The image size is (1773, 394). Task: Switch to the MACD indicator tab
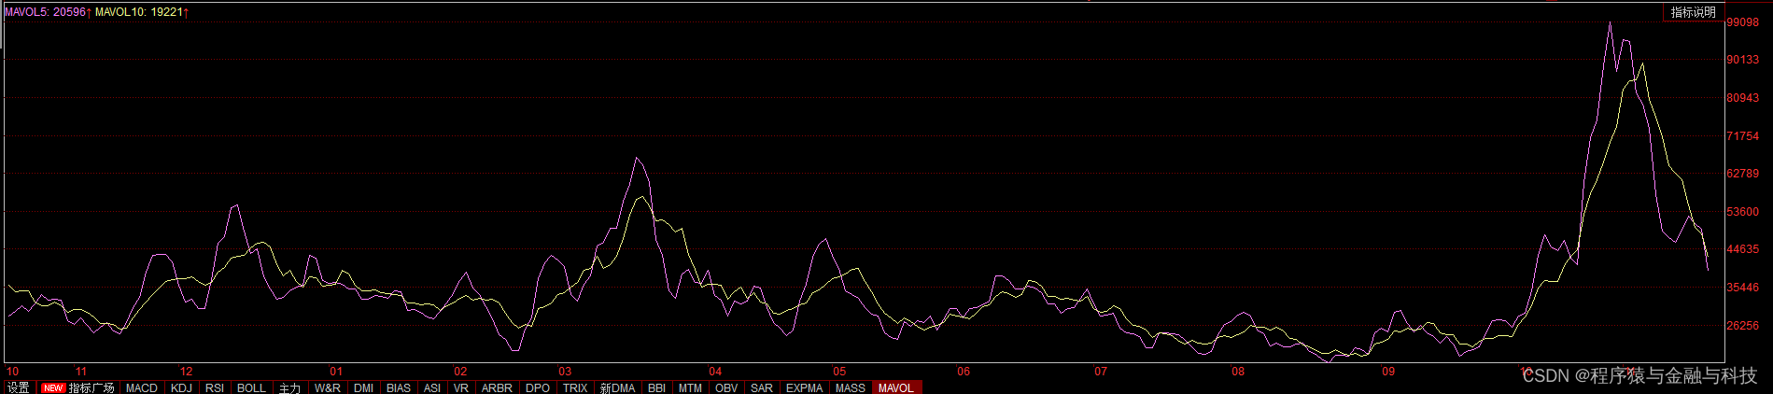(142, 387)
